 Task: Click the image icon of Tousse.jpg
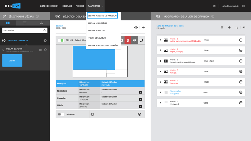[x=166, y=82]
